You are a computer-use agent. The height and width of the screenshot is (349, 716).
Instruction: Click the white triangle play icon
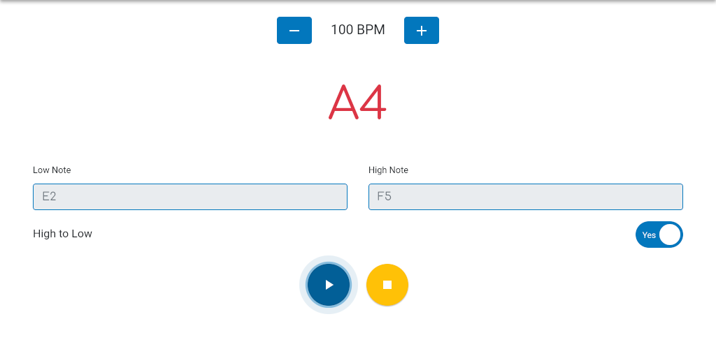coord(329,285)
